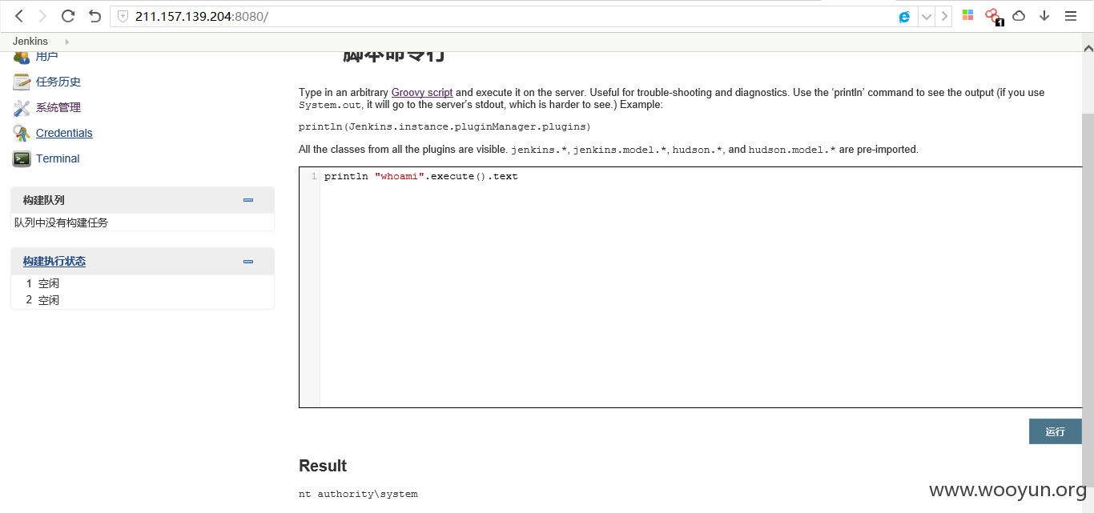Image resolution: width=1094 pixels, height=513 pixels.
Task: Open the browser hamburger menu
Action: (1070, 16)
